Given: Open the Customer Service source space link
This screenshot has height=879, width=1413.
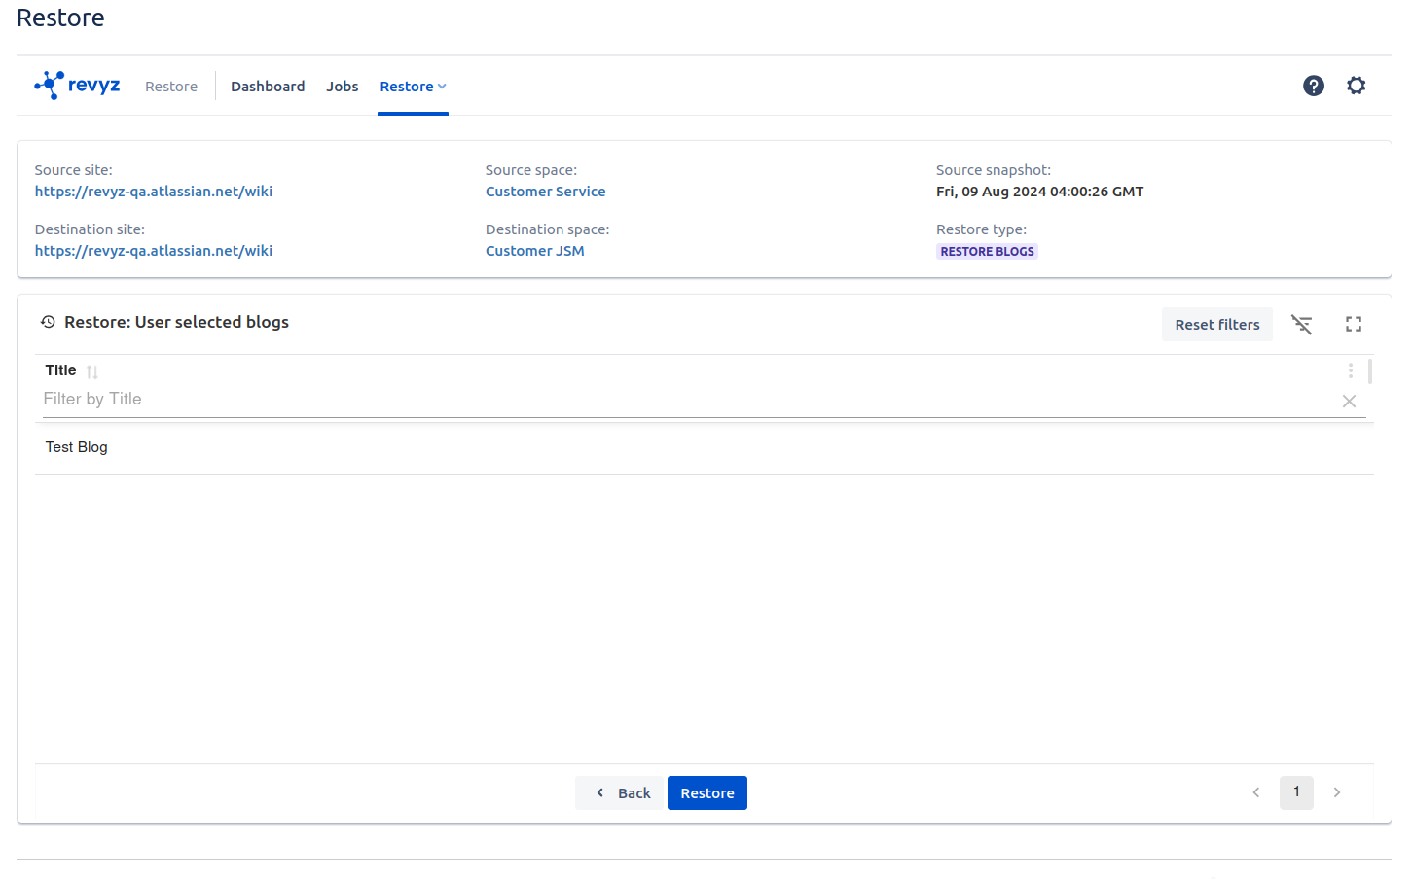Looking at the screenshot, I should coord(545,192).
